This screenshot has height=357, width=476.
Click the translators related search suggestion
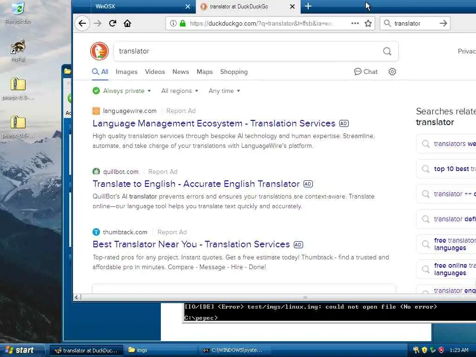pyautogui.click(x=446, y=144)
